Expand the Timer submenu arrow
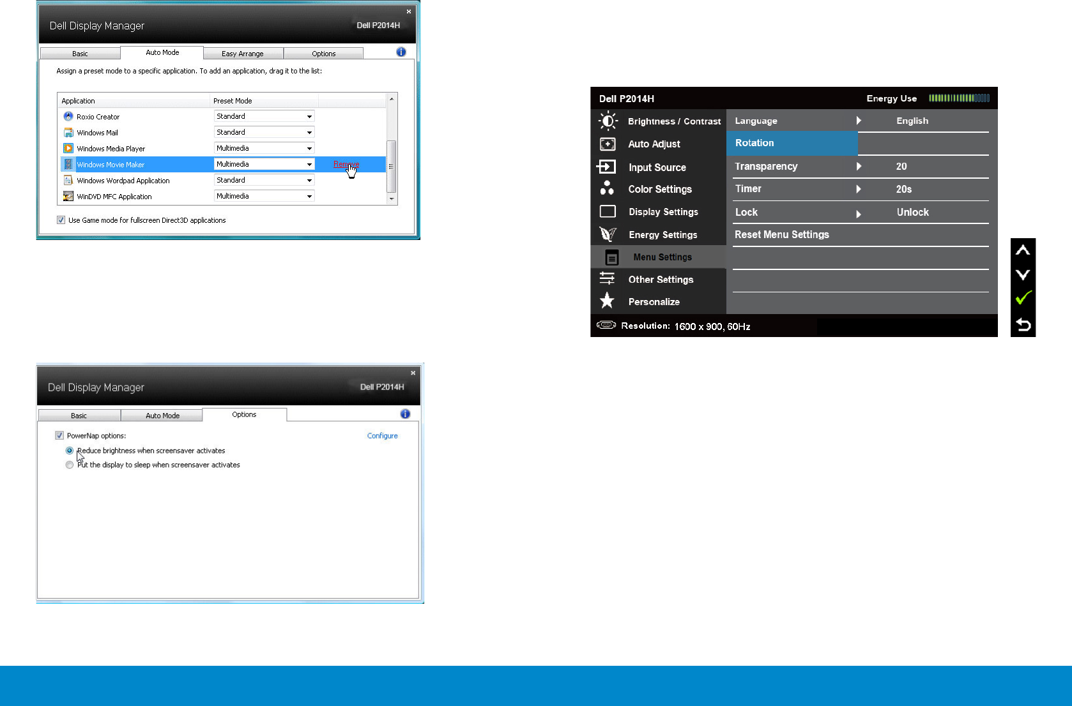Image resolution: width=1072 pixels, height=706 pixels. [x=859, y=189]
